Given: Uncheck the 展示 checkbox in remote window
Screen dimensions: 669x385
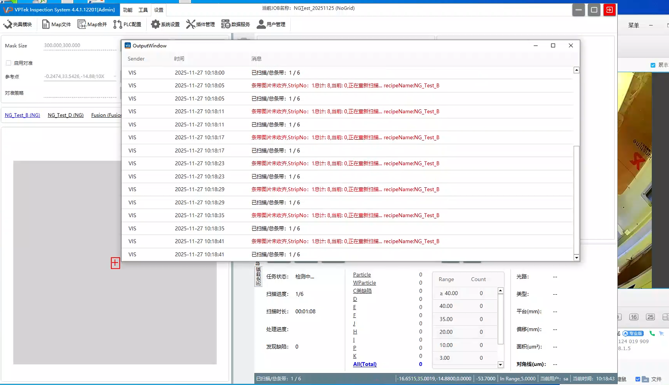Looking at the screenshot, I should tap(653, 65).
